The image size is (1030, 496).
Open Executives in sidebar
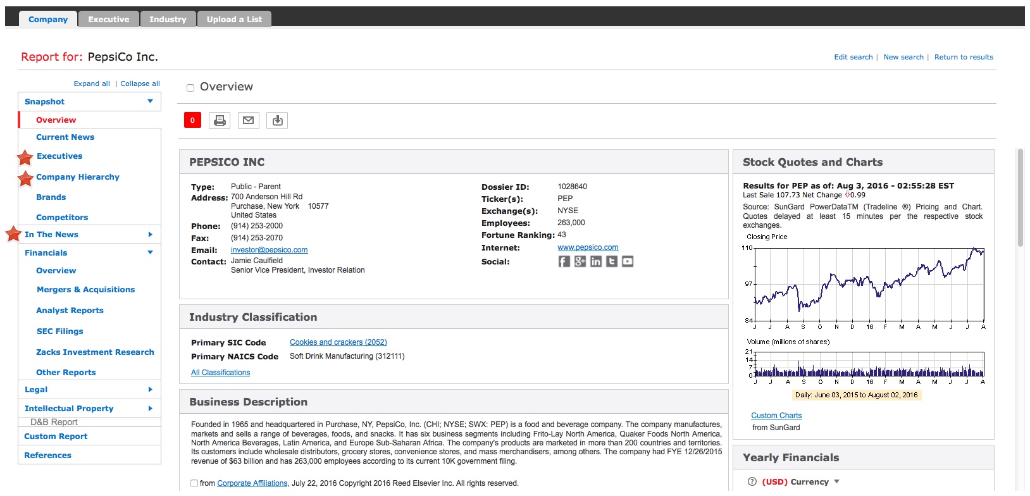59,156
